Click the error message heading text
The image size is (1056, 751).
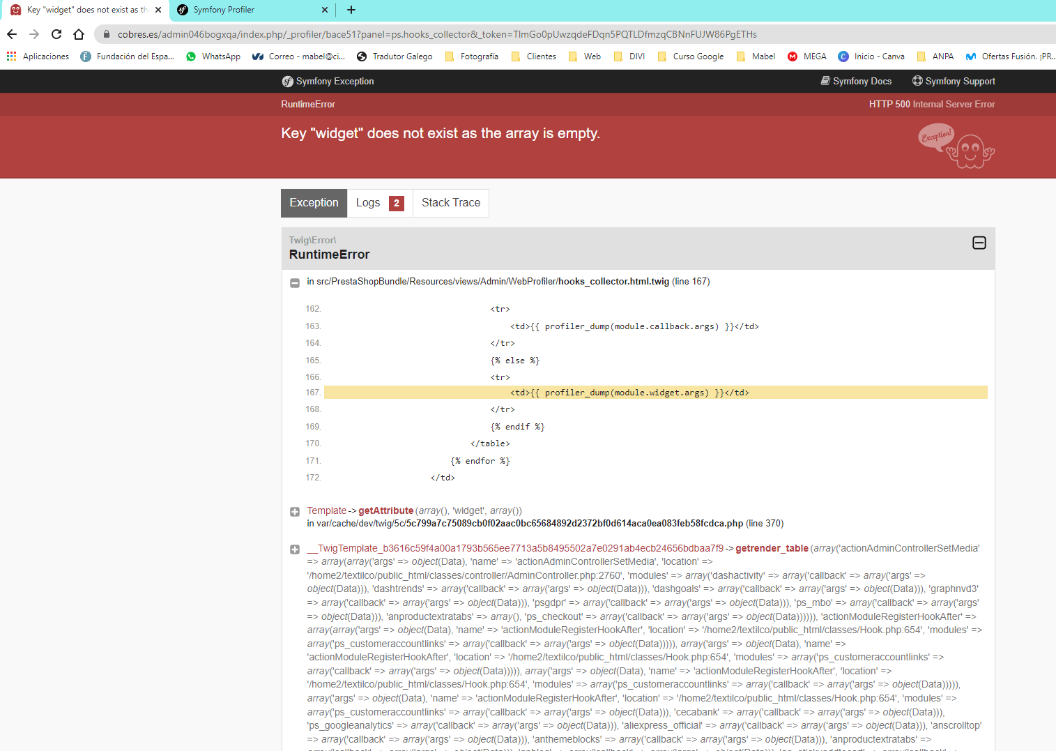tap(441, 133)
